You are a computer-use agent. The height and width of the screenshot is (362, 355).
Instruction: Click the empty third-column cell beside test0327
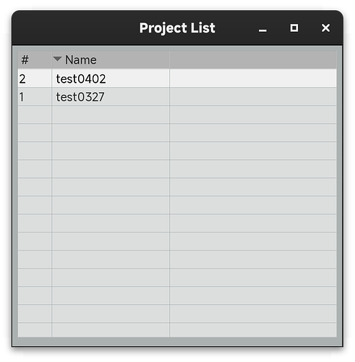click(x=253, y=96)
